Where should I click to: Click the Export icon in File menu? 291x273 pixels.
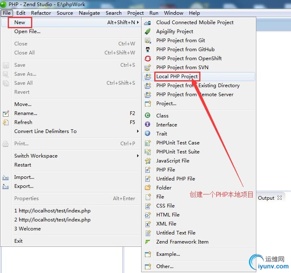[6, 186]
